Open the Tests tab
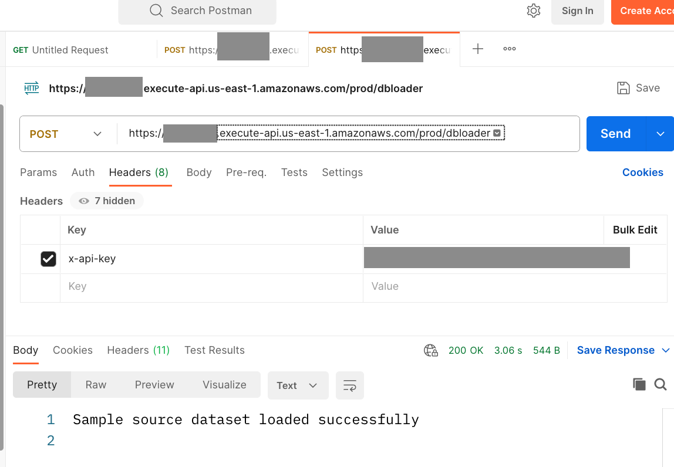 tap(294, 172)
